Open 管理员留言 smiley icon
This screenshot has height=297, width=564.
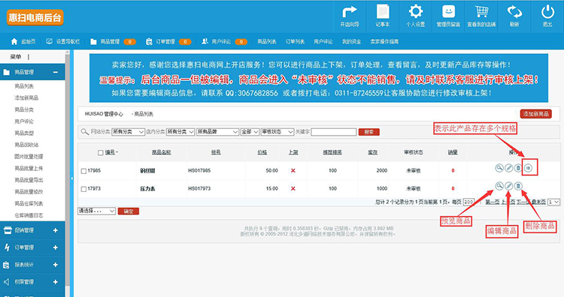click(x=448, y=11)
